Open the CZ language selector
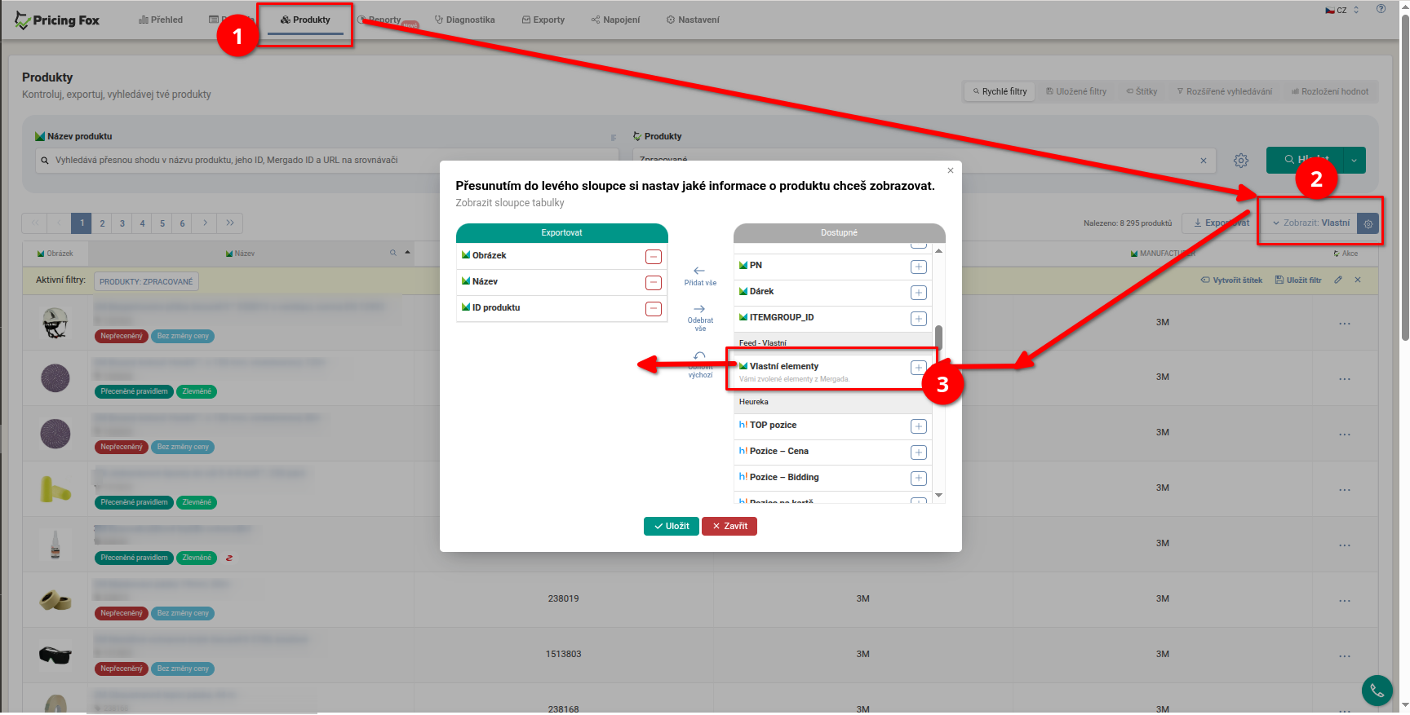Image resolution: width=1410 pixels, height=715 pixels. tap(1342, 11)
